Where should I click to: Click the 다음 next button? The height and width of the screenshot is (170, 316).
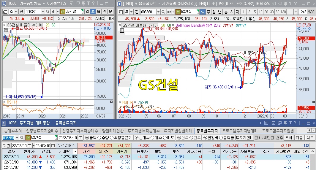299,138
